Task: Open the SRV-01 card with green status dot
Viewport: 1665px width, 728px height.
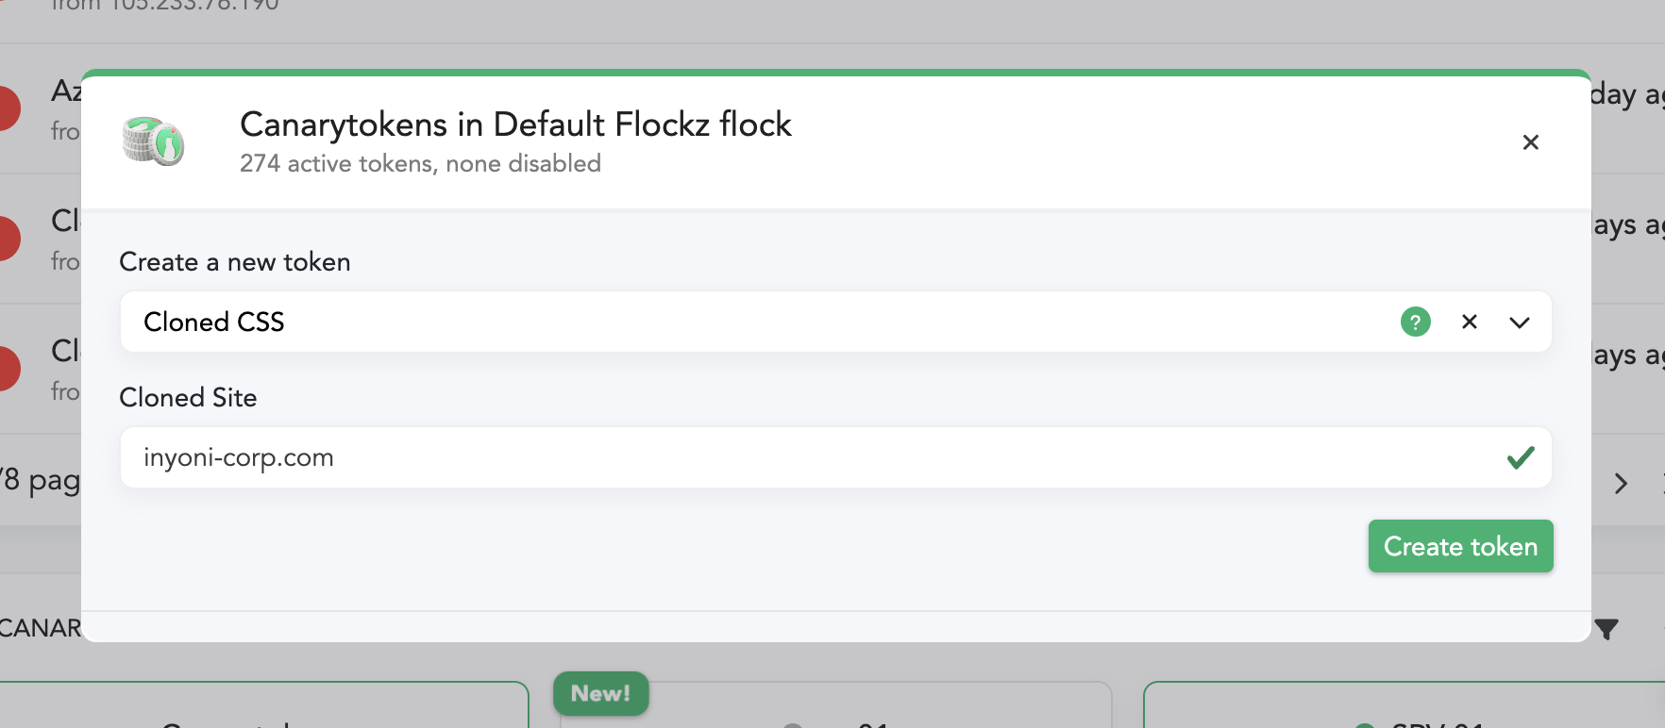Action: (1404, 704)
